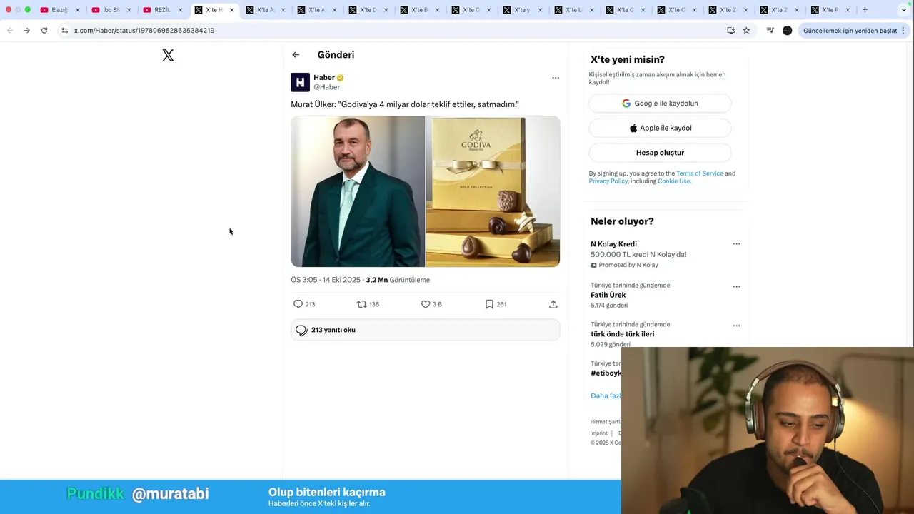This screenshot has height=514, width=914.
Task: Click the tweet date 14 Eki 2025
Action: click(x=341, y=280)
